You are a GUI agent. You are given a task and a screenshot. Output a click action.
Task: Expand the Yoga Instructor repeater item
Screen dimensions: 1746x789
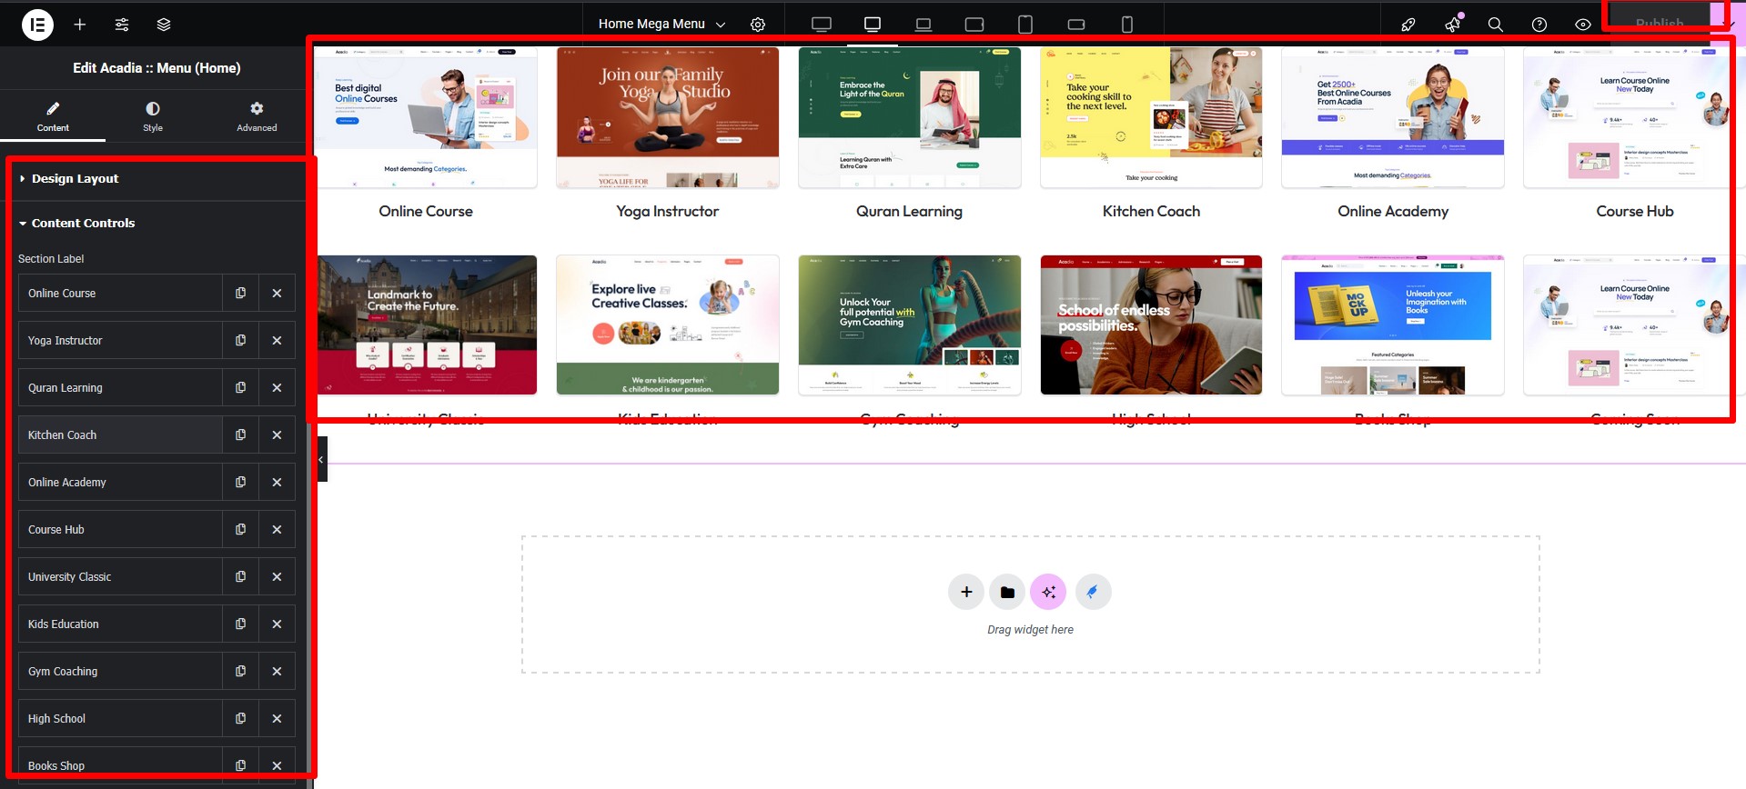120,341
